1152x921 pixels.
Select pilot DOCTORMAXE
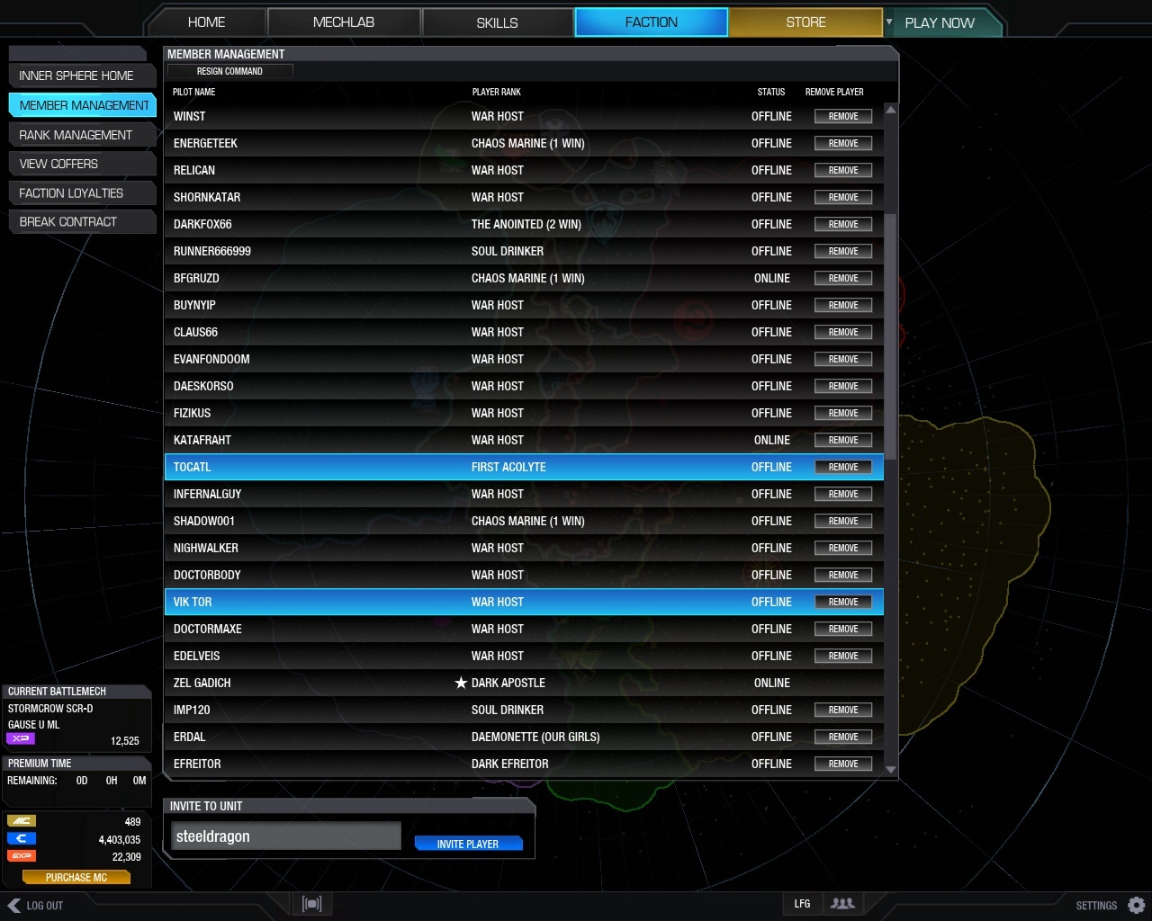524,629
